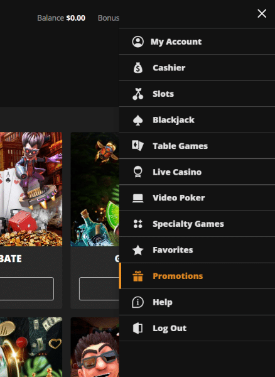Viewport: 275px width, 377px height.
Task: Click the Balance $0.00 label
Action: [x=62, y=18]
